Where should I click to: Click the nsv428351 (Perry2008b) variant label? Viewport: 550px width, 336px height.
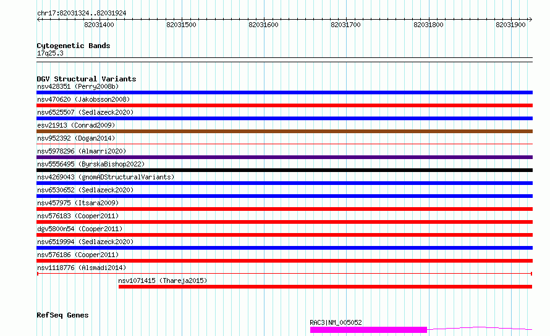pyautogui.click(x=78, y=86)
